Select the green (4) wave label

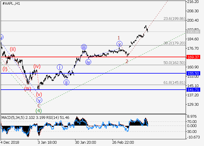point(39,111)
